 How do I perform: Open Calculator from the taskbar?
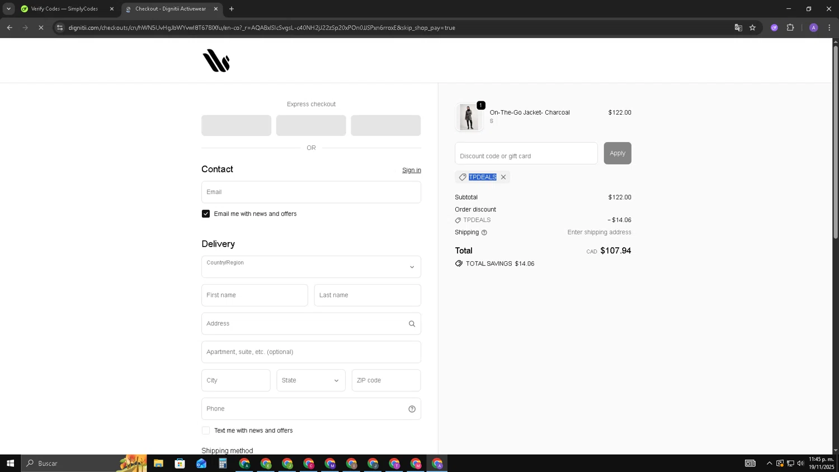(x=223, y=463)
